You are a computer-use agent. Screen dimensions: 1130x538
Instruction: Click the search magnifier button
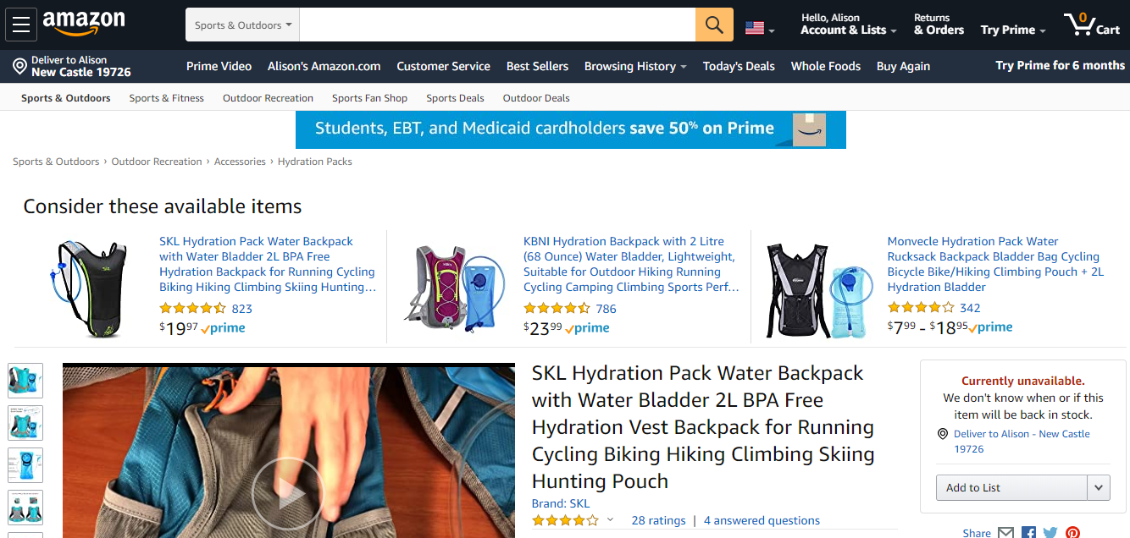(714, 25)
